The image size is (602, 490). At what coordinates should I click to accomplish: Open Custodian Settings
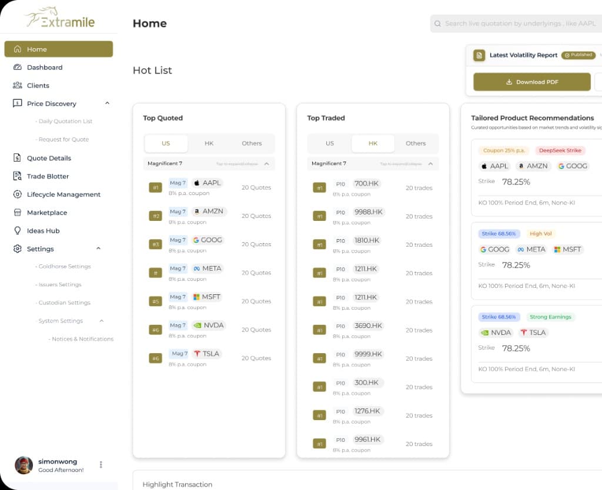coord(63,303)
